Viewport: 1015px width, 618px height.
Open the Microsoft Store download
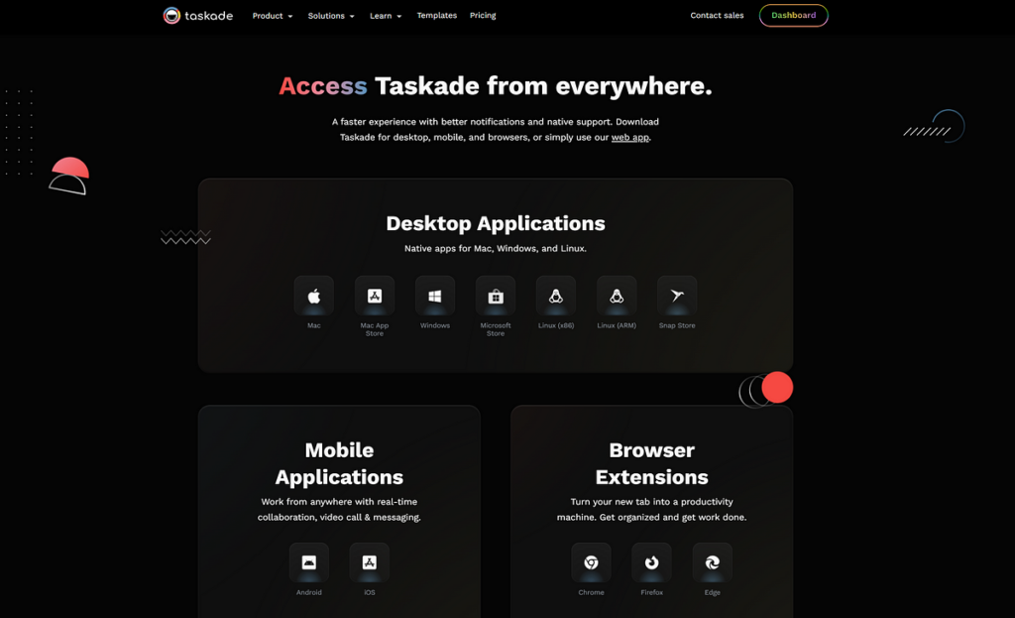coord(496,296)
